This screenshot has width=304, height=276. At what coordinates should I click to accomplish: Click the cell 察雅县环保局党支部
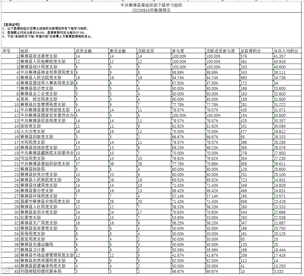tap(47, 196)
